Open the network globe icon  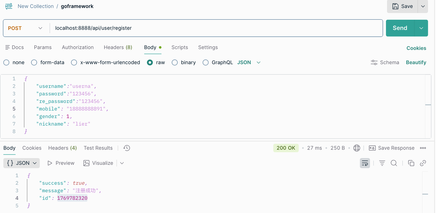coord(357,148)
